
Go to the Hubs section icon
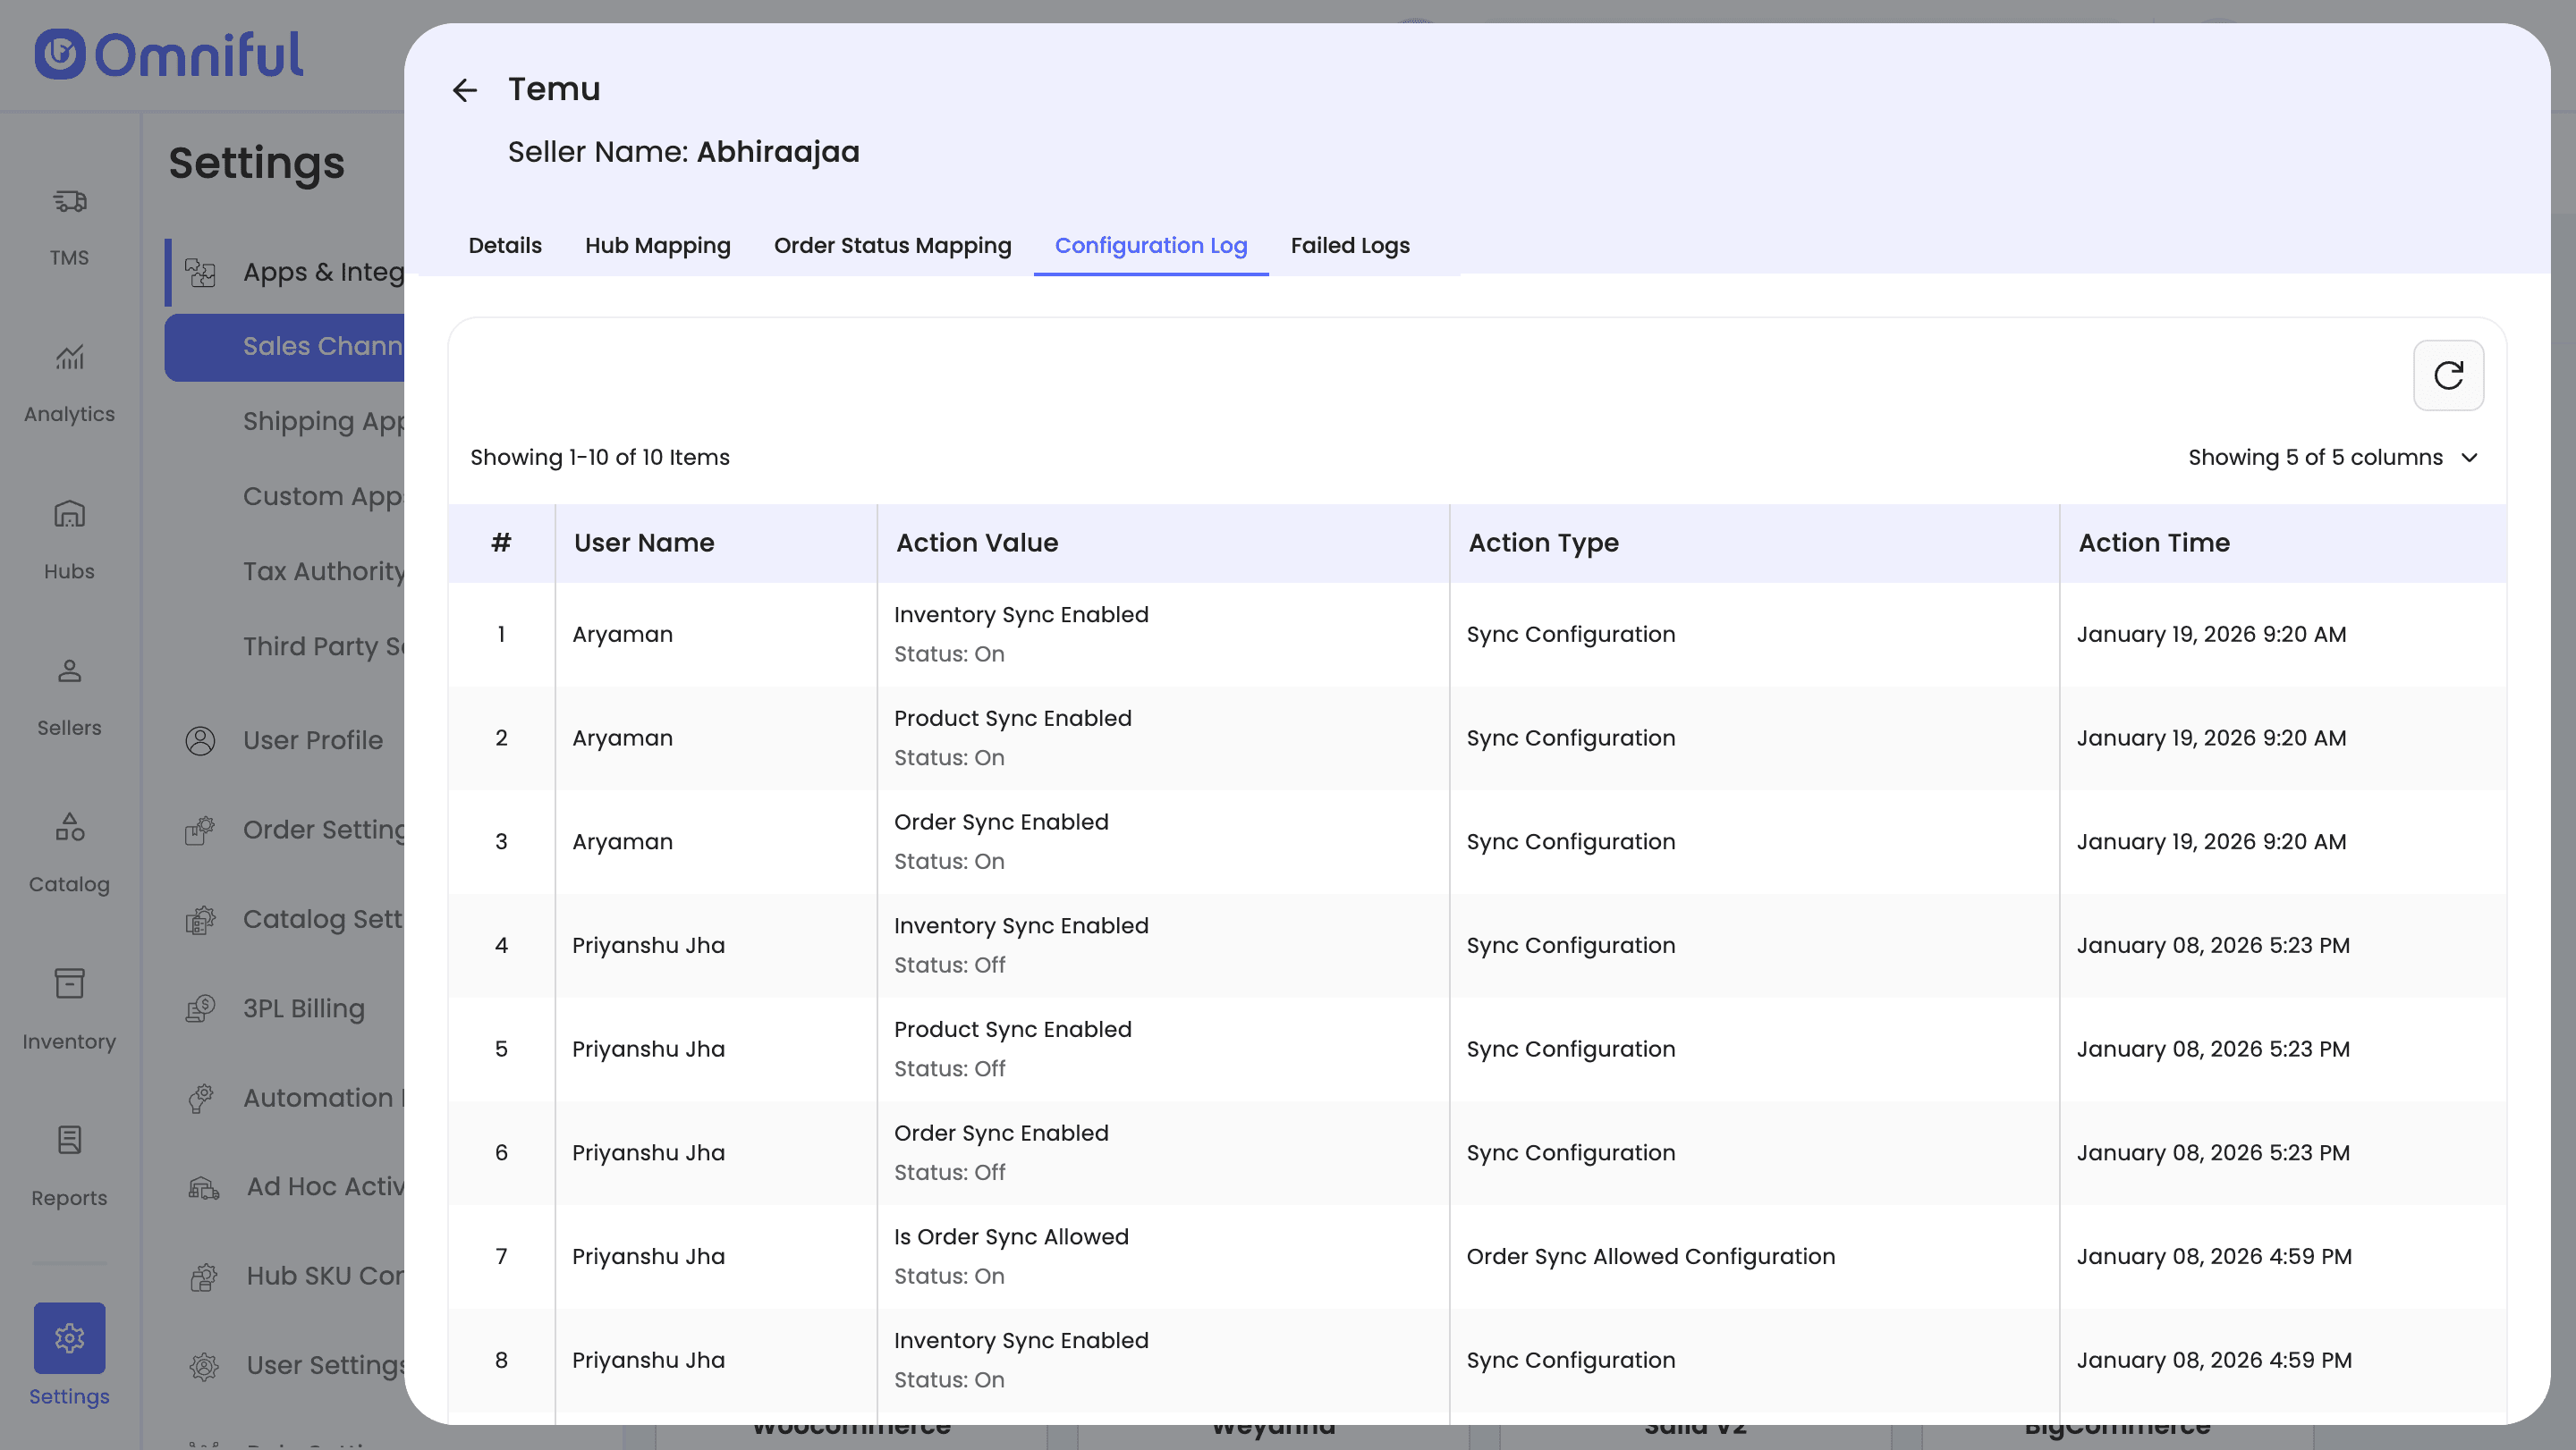69,515
